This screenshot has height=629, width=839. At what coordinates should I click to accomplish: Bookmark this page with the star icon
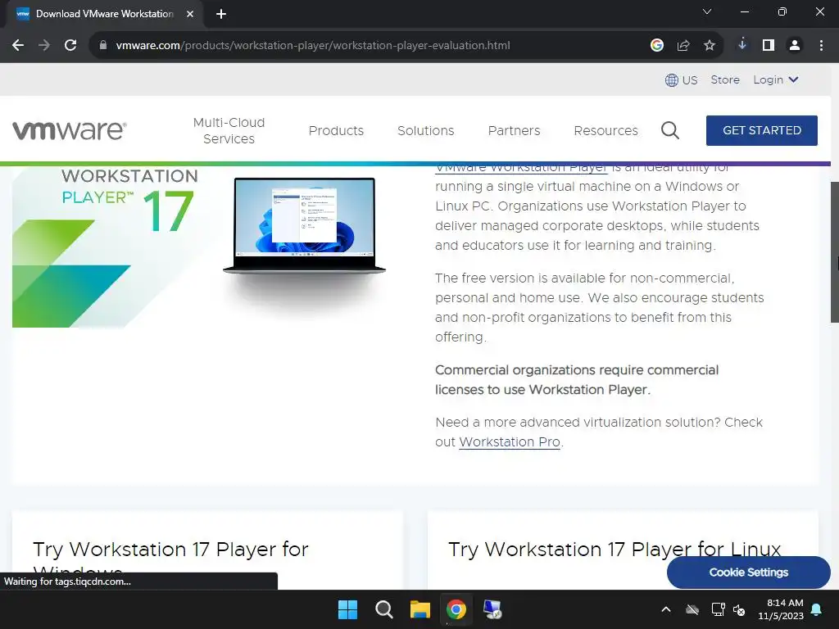(710, 46)
